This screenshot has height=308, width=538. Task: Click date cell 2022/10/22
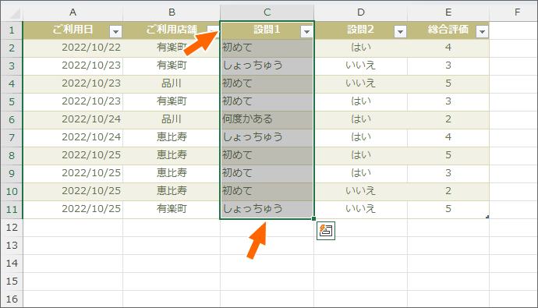[73, 48]
